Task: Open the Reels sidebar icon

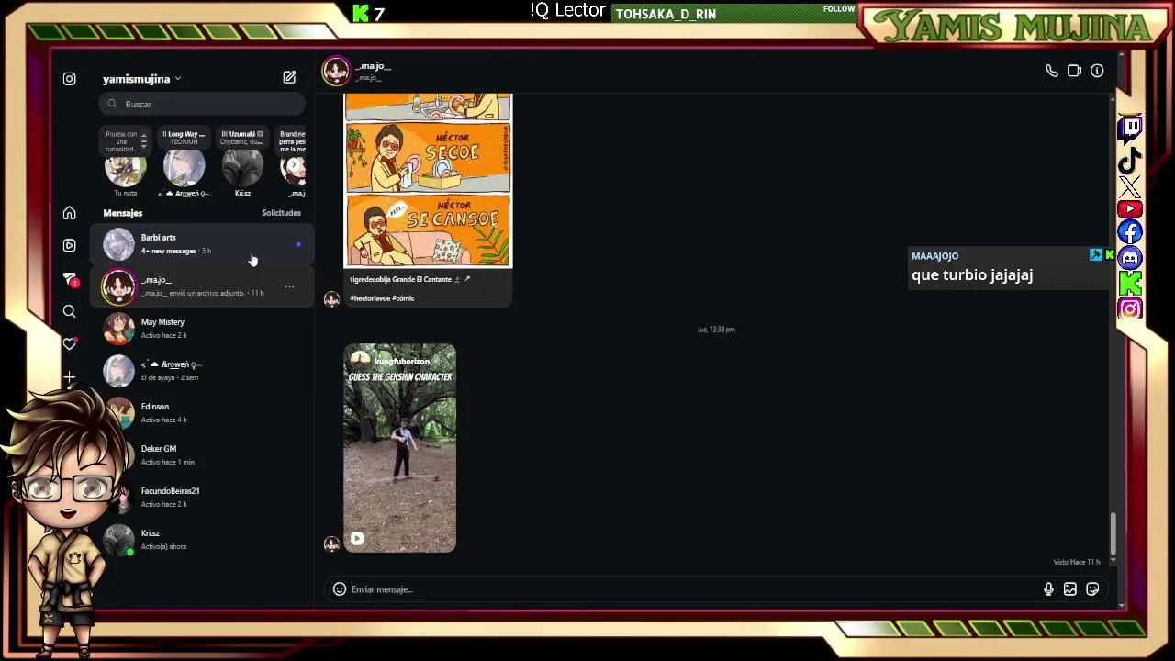Action: point(70,245)
